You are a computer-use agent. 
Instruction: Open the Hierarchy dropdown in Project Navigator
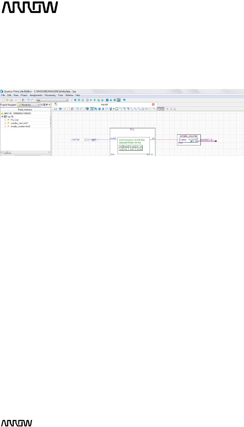point(29,105)
